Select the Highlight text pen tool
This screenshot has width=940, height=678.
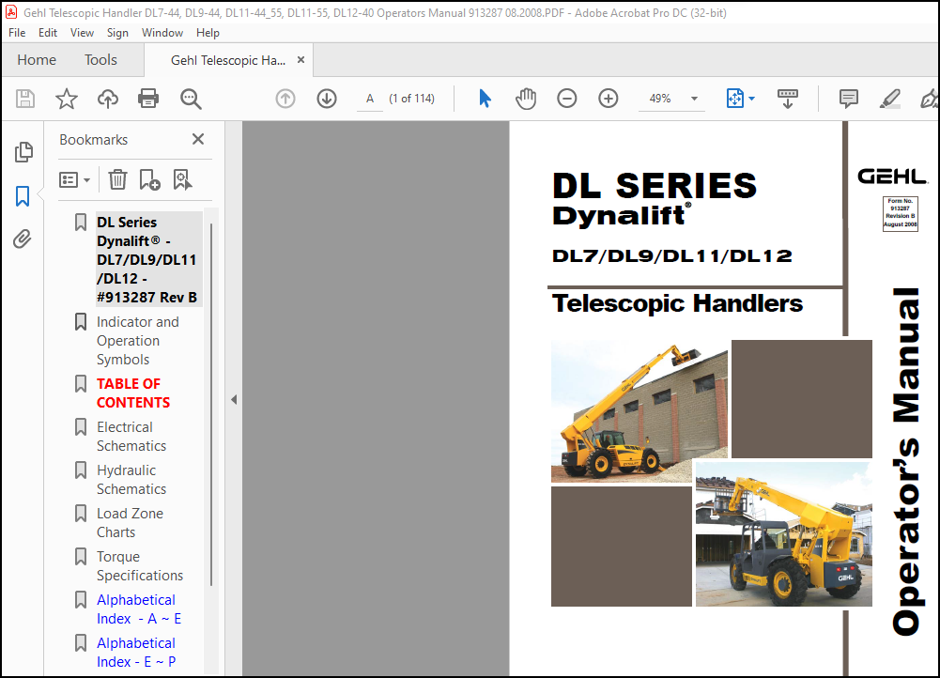[889, 99]
